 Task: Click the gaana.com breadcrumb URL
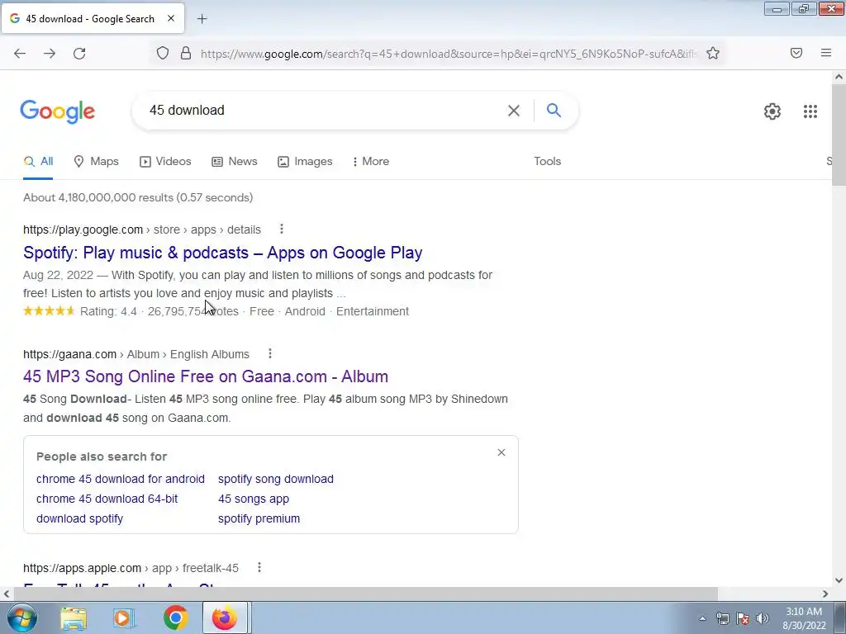tap(136, 354)
